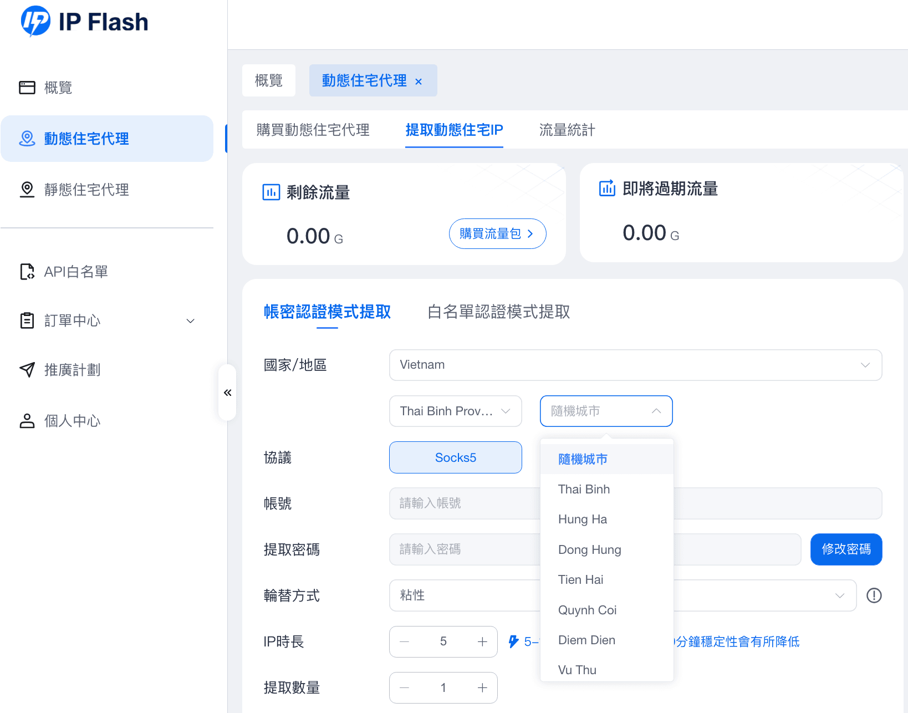Click the 購買流量包 button
The width and height of the screenshot is (908, 713).
pyautogui.click(x=497, y=233)
